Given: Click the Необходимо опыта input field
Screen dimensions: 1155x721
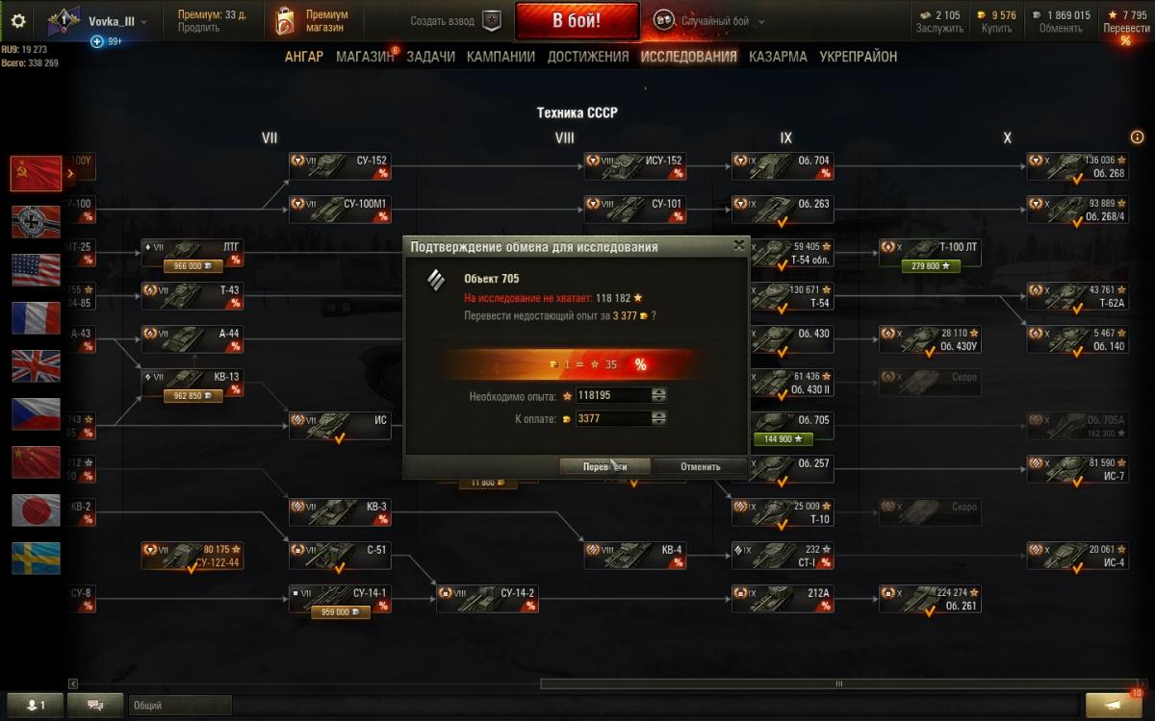Looking at the screenshot, I should (x=612, y=395).
